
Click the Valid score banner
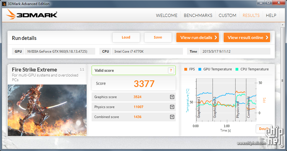(134, 70)
